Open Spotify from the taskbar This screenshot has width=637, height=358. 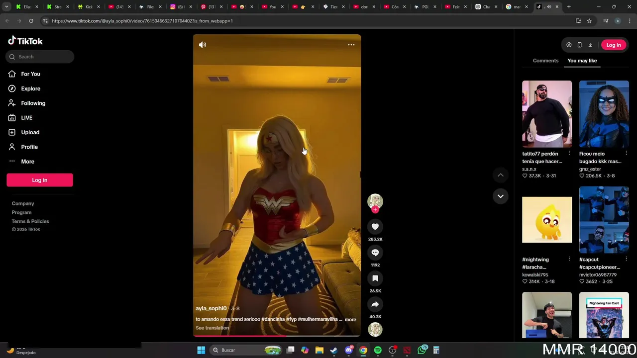pyautogui.click(x=378, y=350)
